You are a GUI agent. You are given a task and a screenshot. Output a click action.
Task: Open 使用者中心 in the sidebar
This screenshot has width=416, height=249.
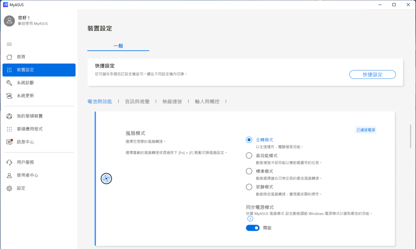tap(39, 175)
